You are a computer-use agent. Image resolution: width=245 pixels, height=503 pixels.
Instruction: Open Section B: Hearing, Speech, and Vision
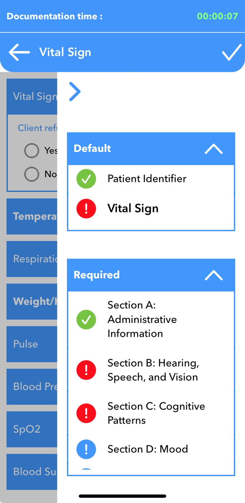point(153,370)
